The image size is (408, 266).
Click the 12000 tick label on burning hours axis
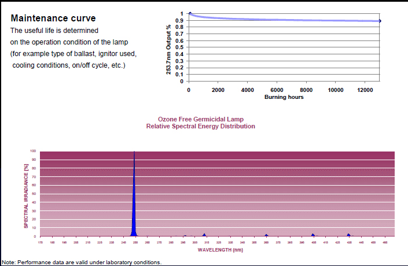(366, 90)
